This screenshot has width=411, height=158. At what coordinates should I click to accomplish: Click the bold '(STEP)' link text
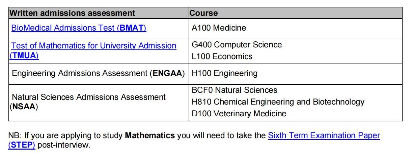point(22,146)
